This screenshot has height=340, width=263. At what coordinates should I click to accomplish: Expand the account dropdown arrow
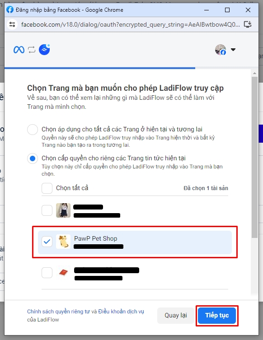point(233,50)
